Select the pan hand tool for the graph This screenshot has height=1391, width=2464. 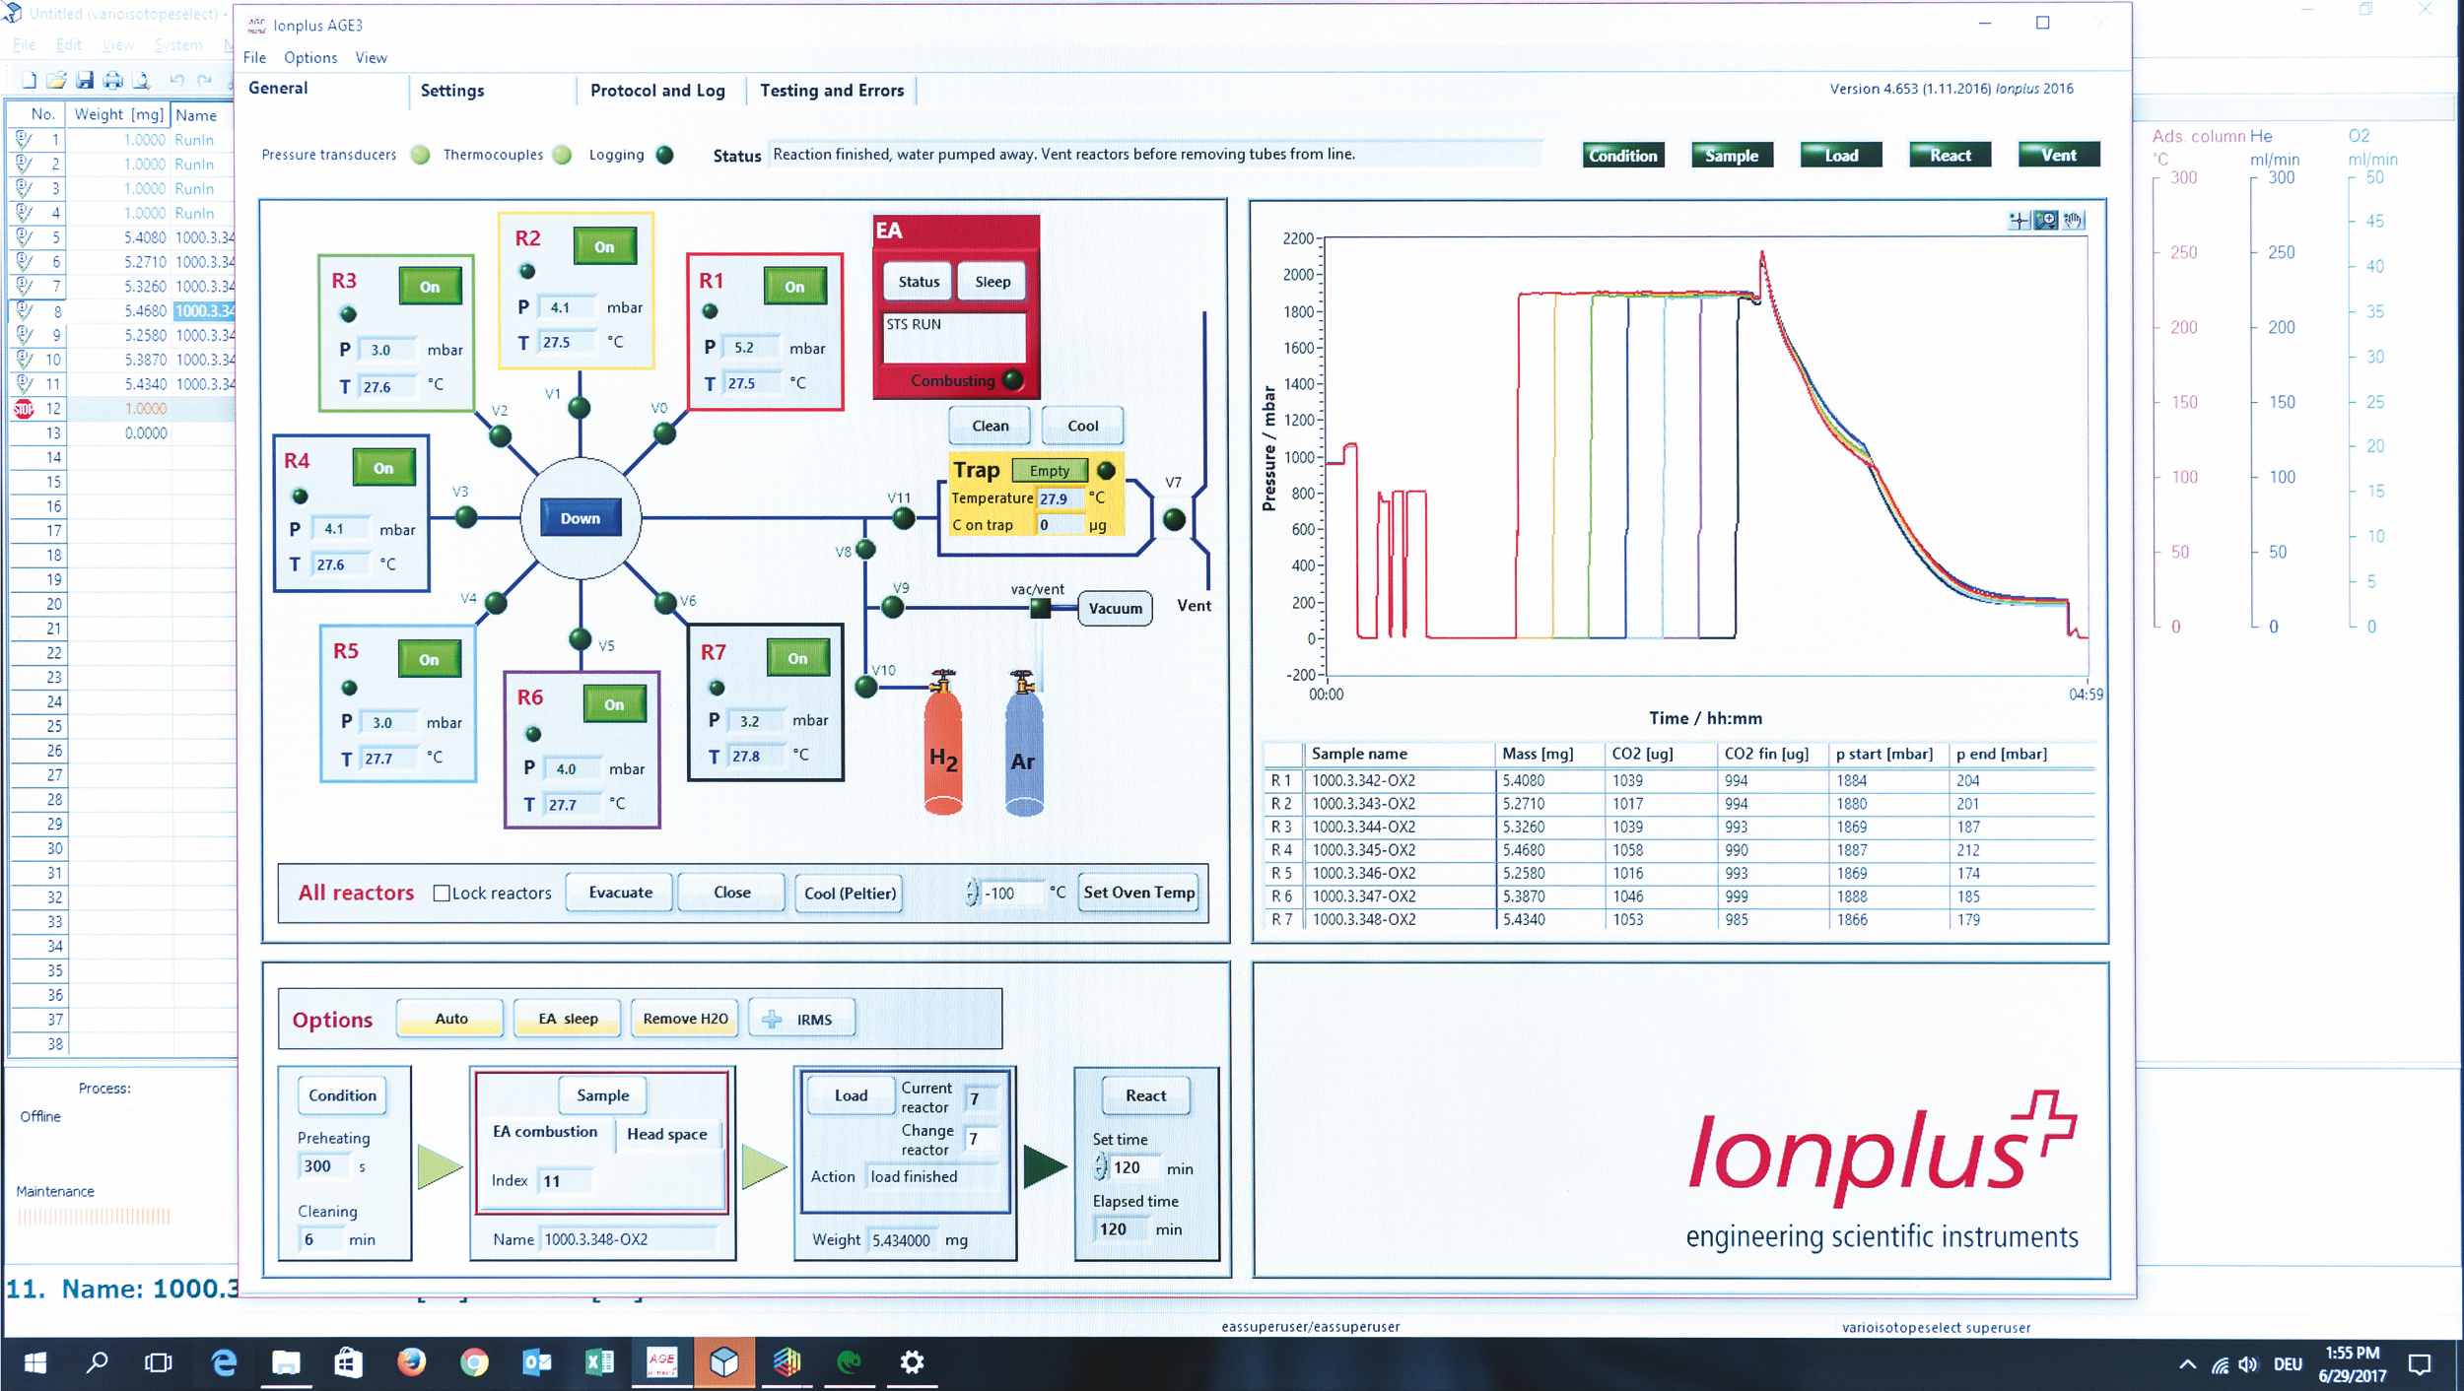2073,220
